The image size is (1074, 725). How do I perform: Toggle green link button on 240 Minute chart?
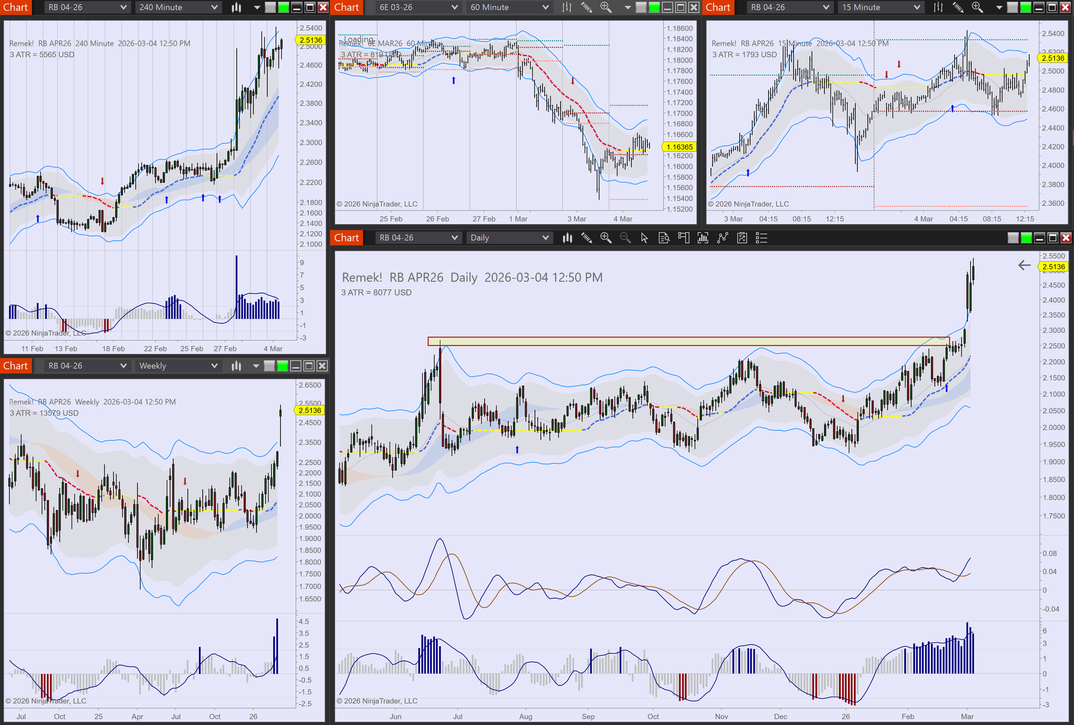click(x=283, y=7)
